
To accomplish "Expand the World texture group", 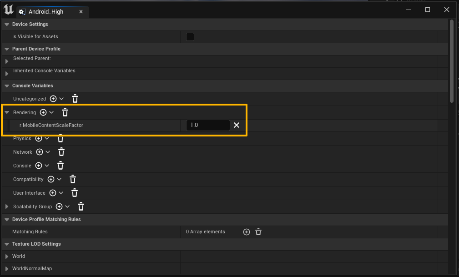I will [x=7, y=257].
